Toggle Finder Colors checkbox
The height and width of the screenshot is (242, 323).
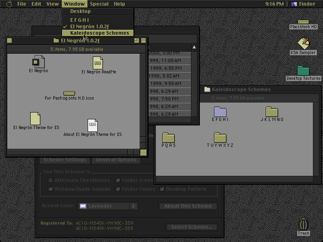tap(118, 189)
